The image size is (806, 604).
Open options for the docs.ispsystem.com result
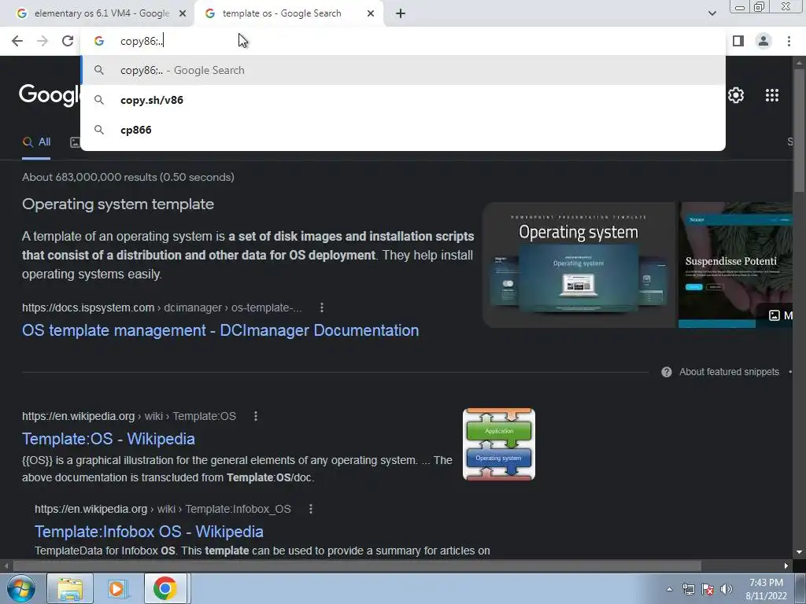pos(322,308)
